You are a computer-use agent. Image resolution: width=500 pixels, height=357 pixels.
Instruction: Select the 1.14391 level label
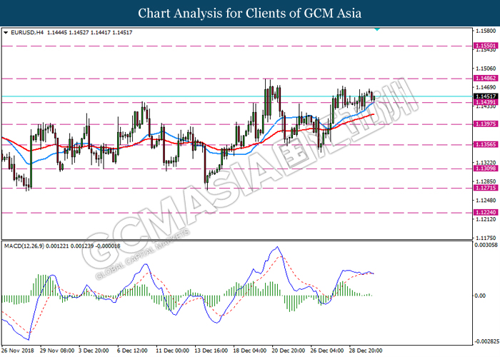point(485,102)
